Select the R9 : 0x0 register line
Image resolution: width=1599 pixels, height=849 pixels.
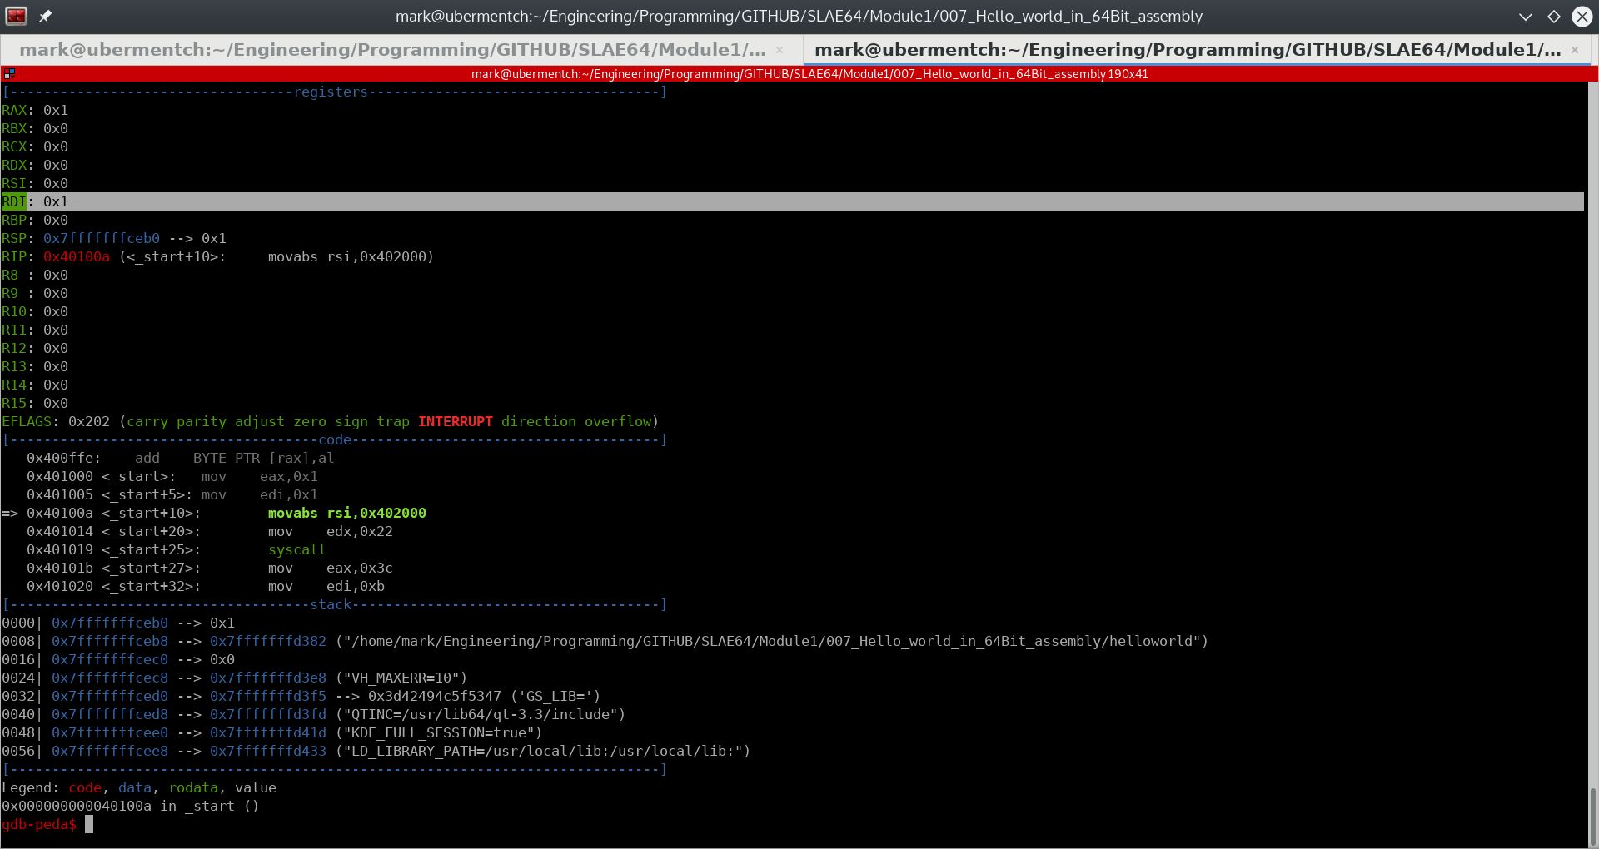point(35,293)
